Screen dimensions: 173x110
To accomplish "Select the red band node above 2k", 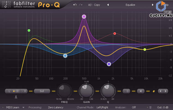I will 115,34.
